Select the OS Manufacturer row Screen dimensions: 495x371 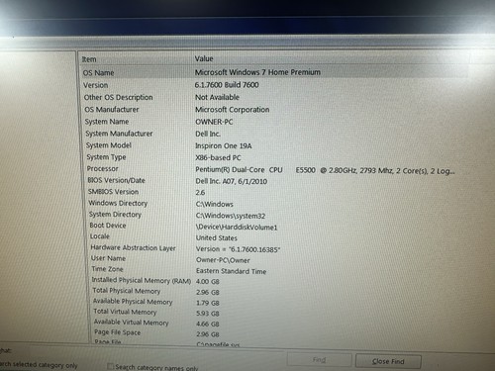(112, 110)
